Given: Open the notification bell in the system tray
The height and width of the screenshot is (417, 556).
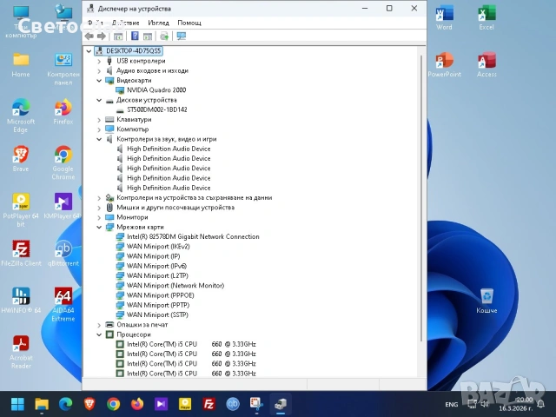Looking at the screenshot, I should click(x=540, y=404).
